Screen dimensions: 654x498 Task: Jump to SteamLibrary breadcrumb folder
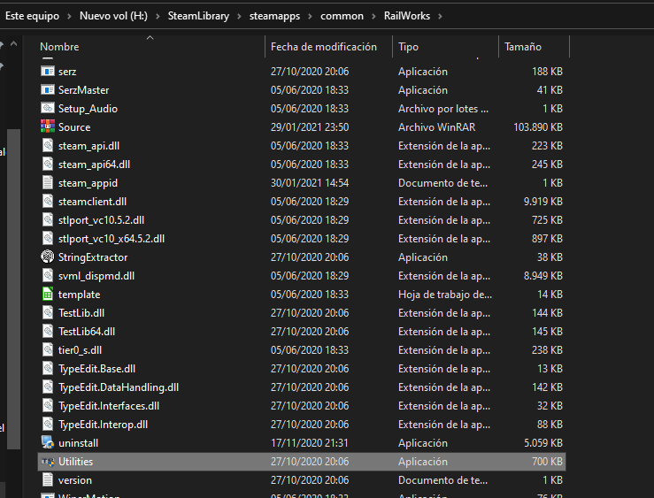coord(198,16)
